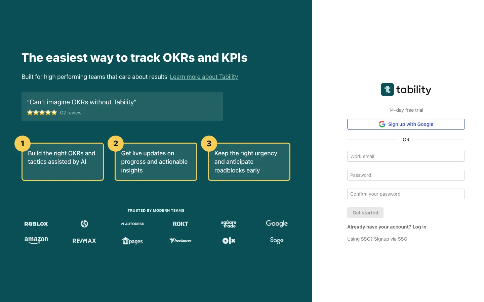The image size is (484, 302).
Task: Click the "14-day free trial" text
Action: (406, 110)
